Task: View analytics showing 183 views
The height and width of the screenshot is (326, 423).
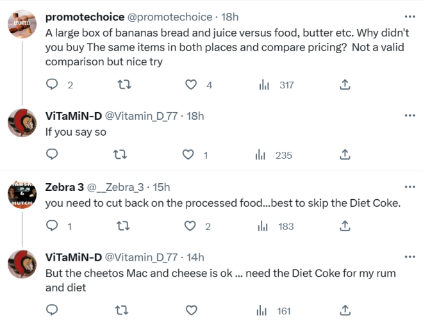Action: pyautogui.click(x=278, y=225)
